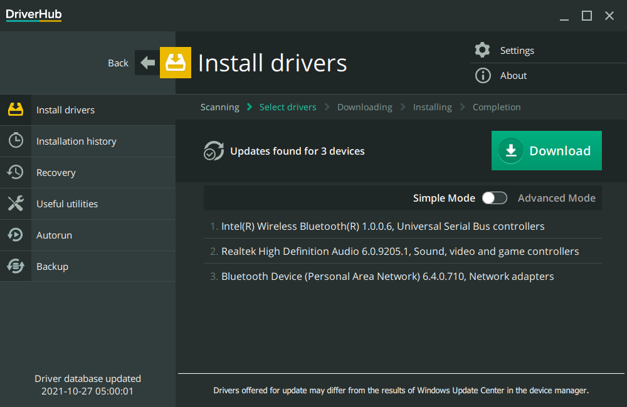Maximize the DriverHub window
The height and width of the screenshot is (407, 627).
coord(587,16)
